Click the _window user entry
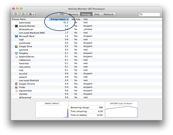 tap(88, 29)
